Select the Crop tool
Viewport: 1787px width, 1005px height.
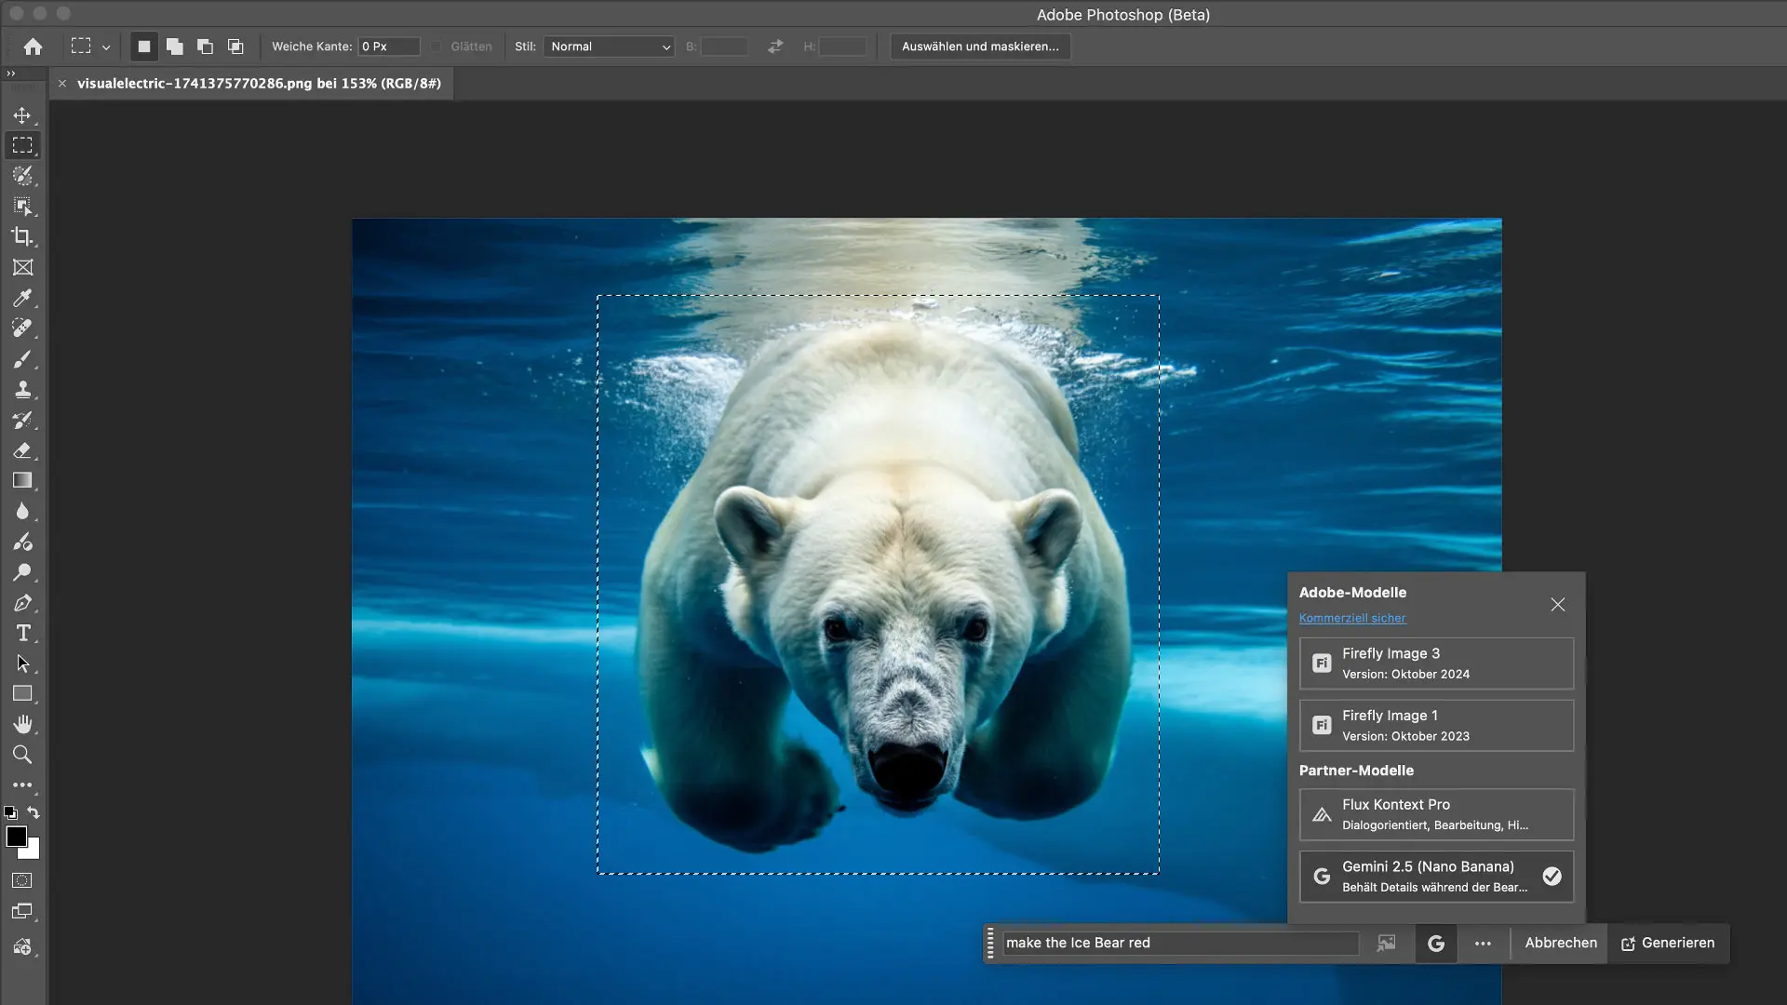pyautogui.click(x=23, y=237)
